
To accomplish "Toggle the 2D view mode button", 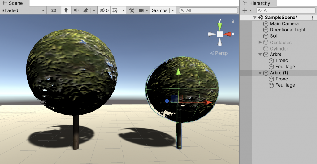I will point(54,10).
